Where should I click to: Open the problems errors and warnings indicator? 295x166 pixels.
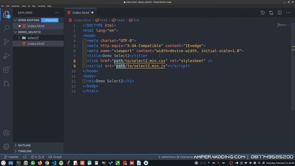coord(37,157)
